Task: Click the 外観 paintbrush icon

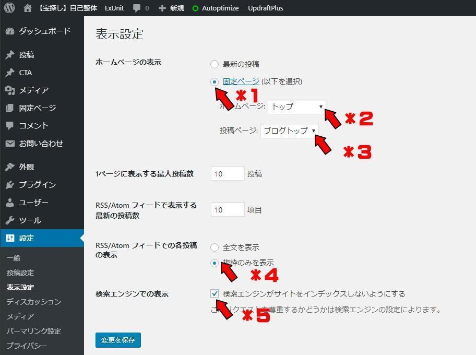Action: tap(10, 167)
